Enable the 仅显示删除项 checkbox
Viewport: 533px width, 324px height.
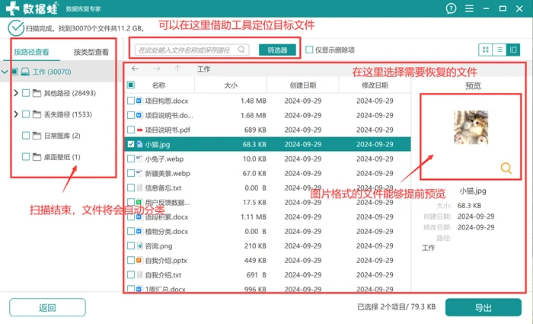pos(309,50)
